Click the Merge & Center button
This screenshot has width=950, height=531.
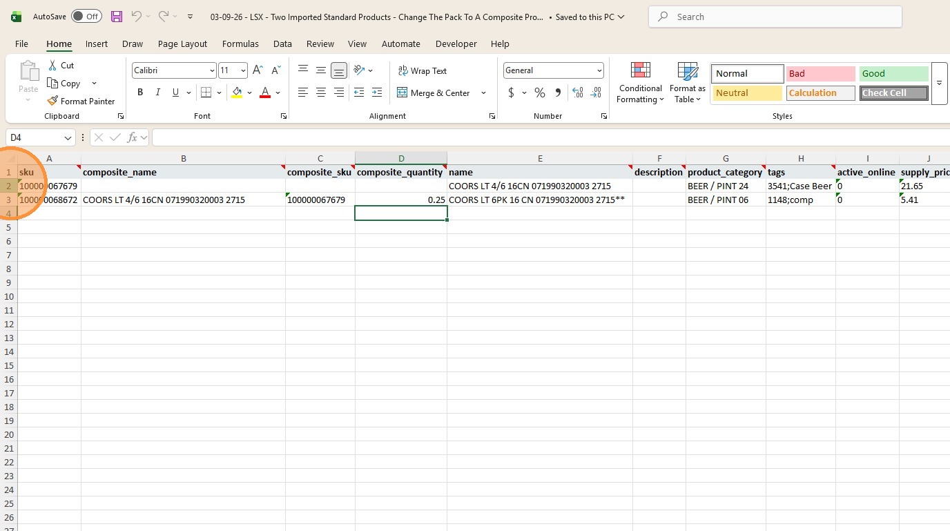[x=434, y=93]
